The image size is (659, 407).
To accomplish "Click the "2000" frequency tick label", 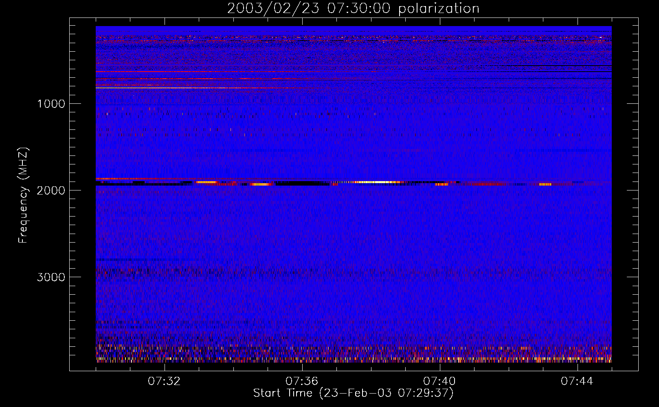I will pyautogui.click(x=51, y=190).
